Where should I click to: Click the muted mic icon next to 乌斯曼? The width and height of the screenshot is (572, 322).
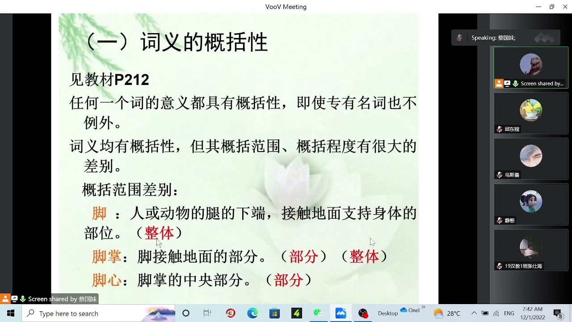pyautogui.click(x=500, y=175)
